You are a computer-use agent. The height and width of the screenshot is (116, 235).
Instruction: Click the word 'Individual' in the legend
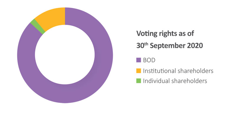156,81
